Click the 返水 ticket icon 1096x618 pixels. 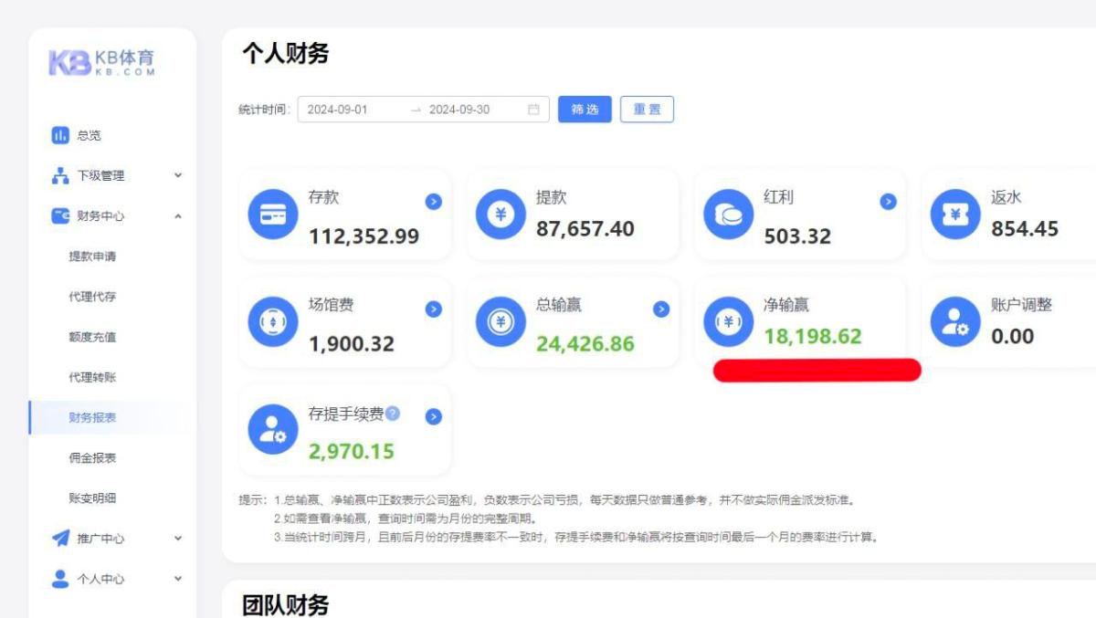(954, 215)
